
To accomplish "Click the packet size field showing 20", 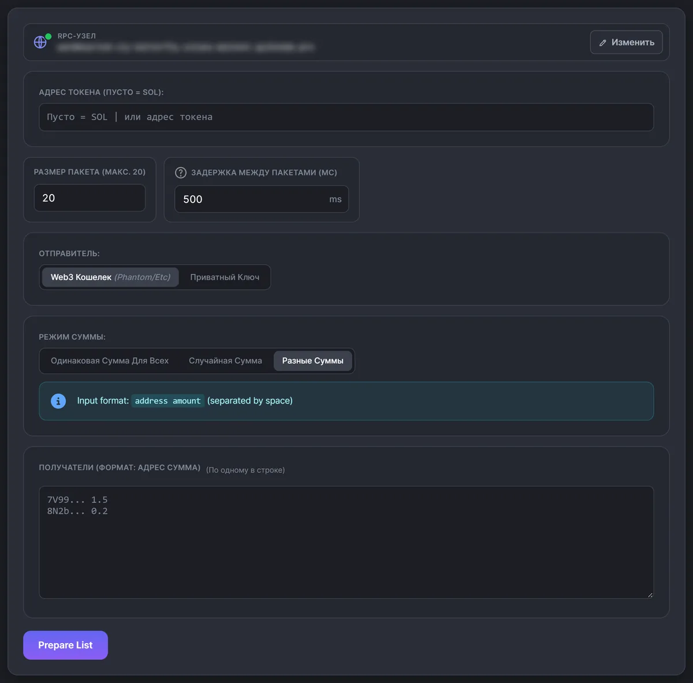I will pyautogui.click(x=90, y=198).
